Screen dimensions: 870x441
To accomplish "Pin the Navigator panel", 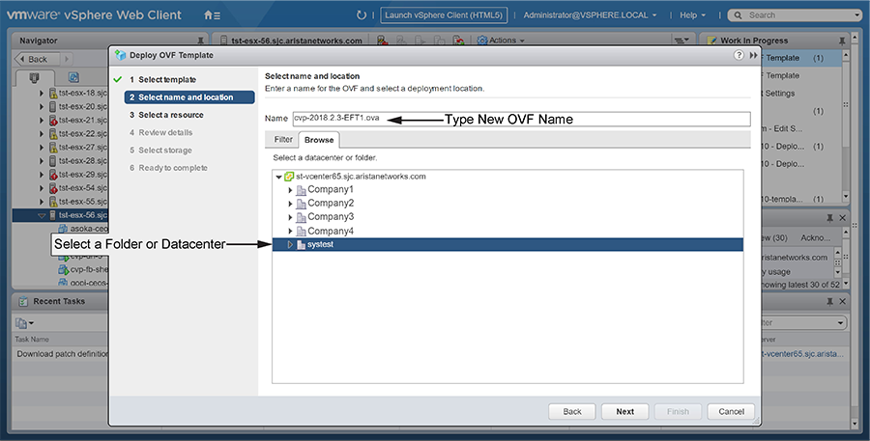I will point(200,41).
